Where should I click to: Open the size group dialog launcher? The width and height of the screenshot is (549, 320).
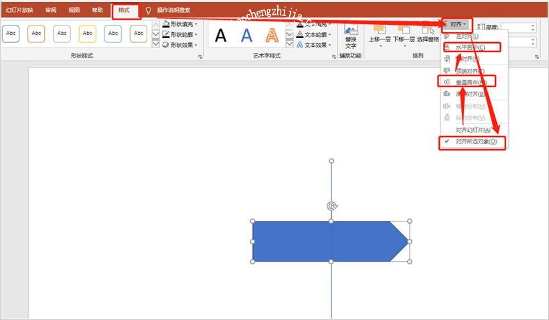[537, 56]
